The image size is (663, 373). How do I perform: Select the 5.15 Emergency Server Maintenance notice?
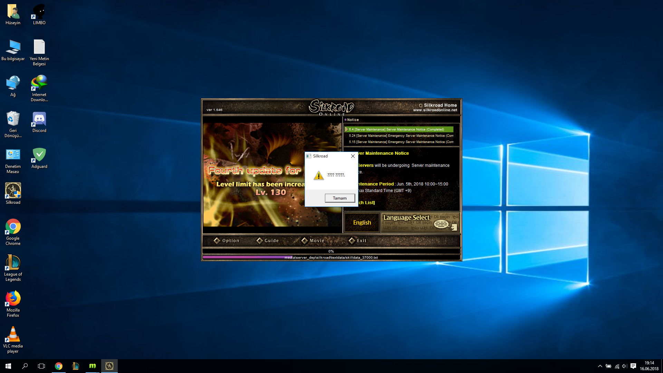pos(401,142)
